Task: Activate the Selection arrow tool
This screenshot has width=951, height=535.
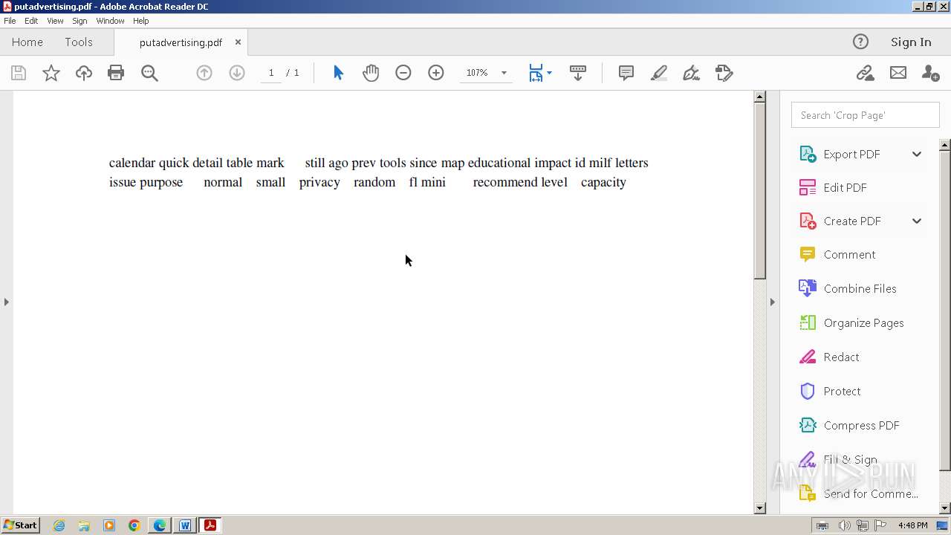Action: pyautogui.click(x=338, y=73)
